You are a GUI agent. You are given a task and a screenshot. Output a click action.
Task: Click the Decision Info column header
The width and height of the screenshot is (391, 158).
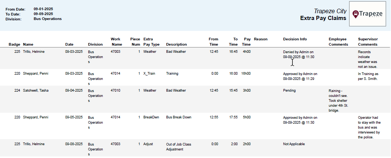295,39
